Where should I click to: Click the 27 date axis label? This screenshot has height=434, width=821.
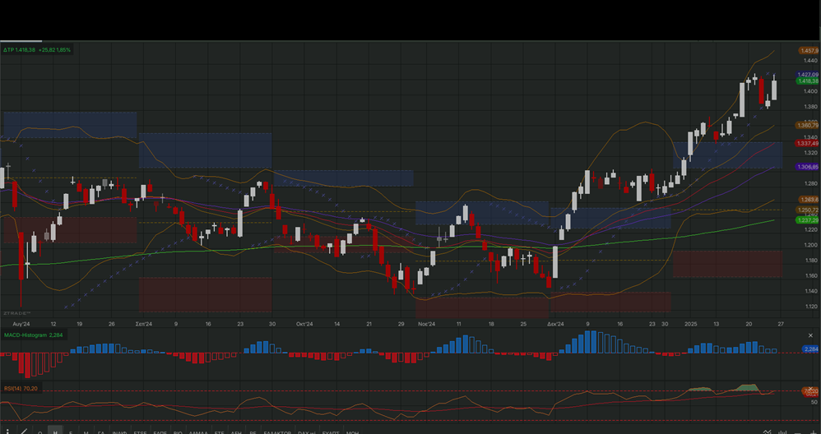click(x=781, y=324)
